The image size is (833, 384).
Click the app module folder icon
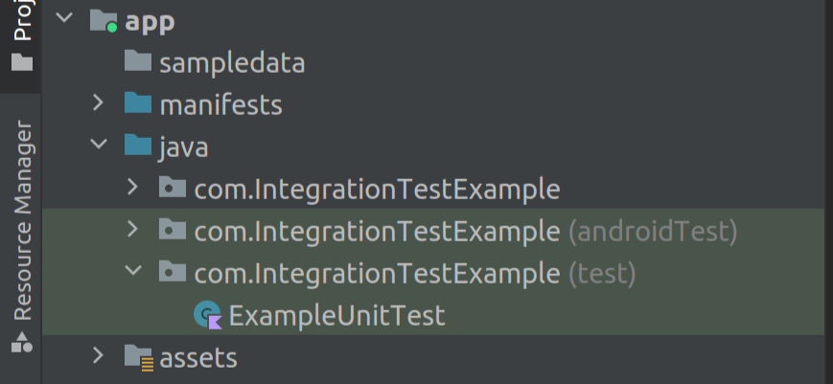(x=104, y=21)
